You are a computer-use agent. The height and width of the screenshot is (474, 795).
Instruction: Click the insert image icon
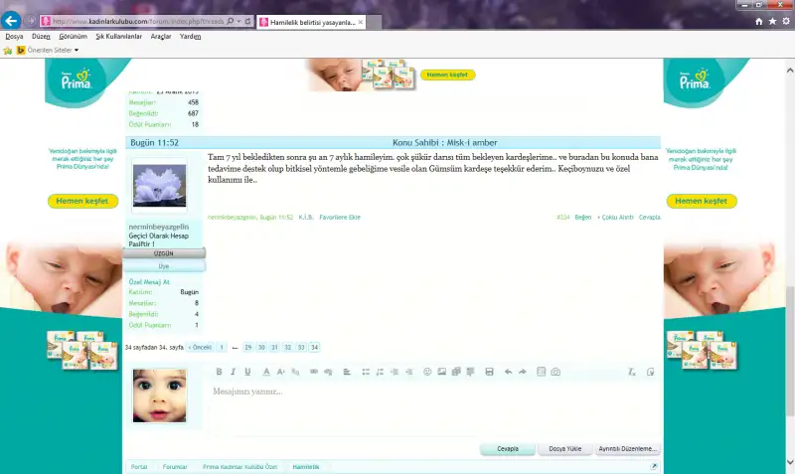441,372
